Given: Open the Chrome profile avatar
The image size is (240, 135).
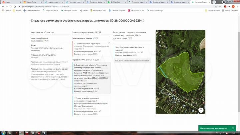Looking at the screenshot, I should click(233, 7).
